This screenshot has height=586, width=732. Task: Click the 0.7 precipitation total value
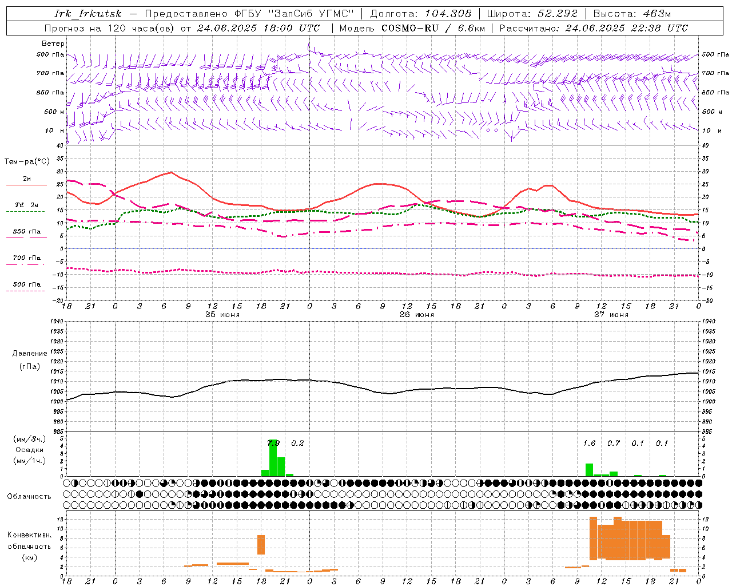click(x=614, y=444)
